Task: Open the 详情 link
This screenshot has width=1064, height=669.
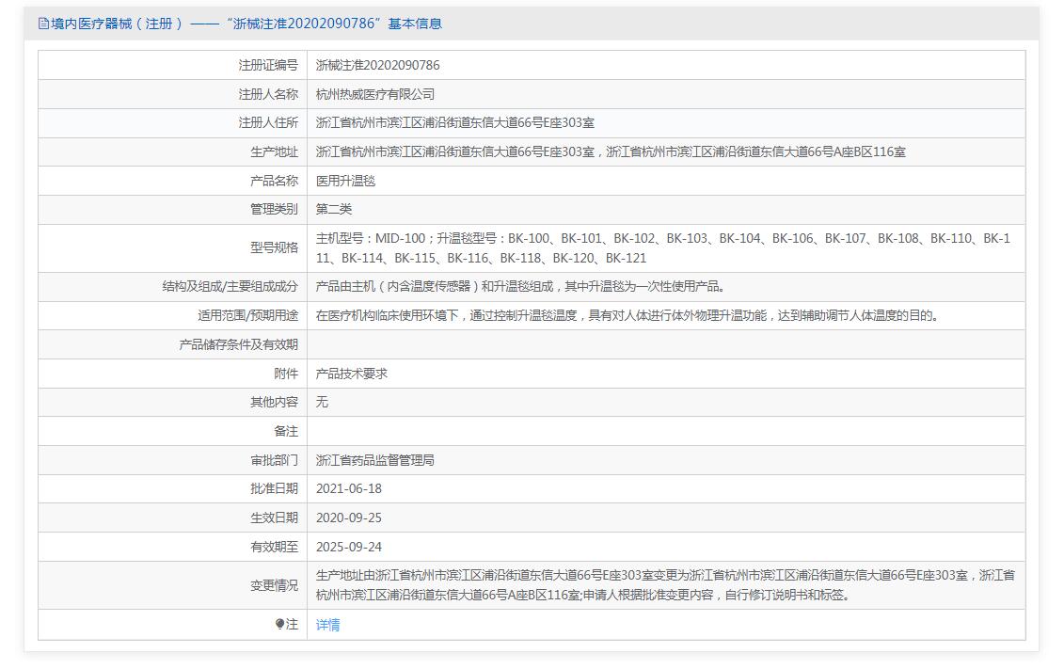Action: 328,625
